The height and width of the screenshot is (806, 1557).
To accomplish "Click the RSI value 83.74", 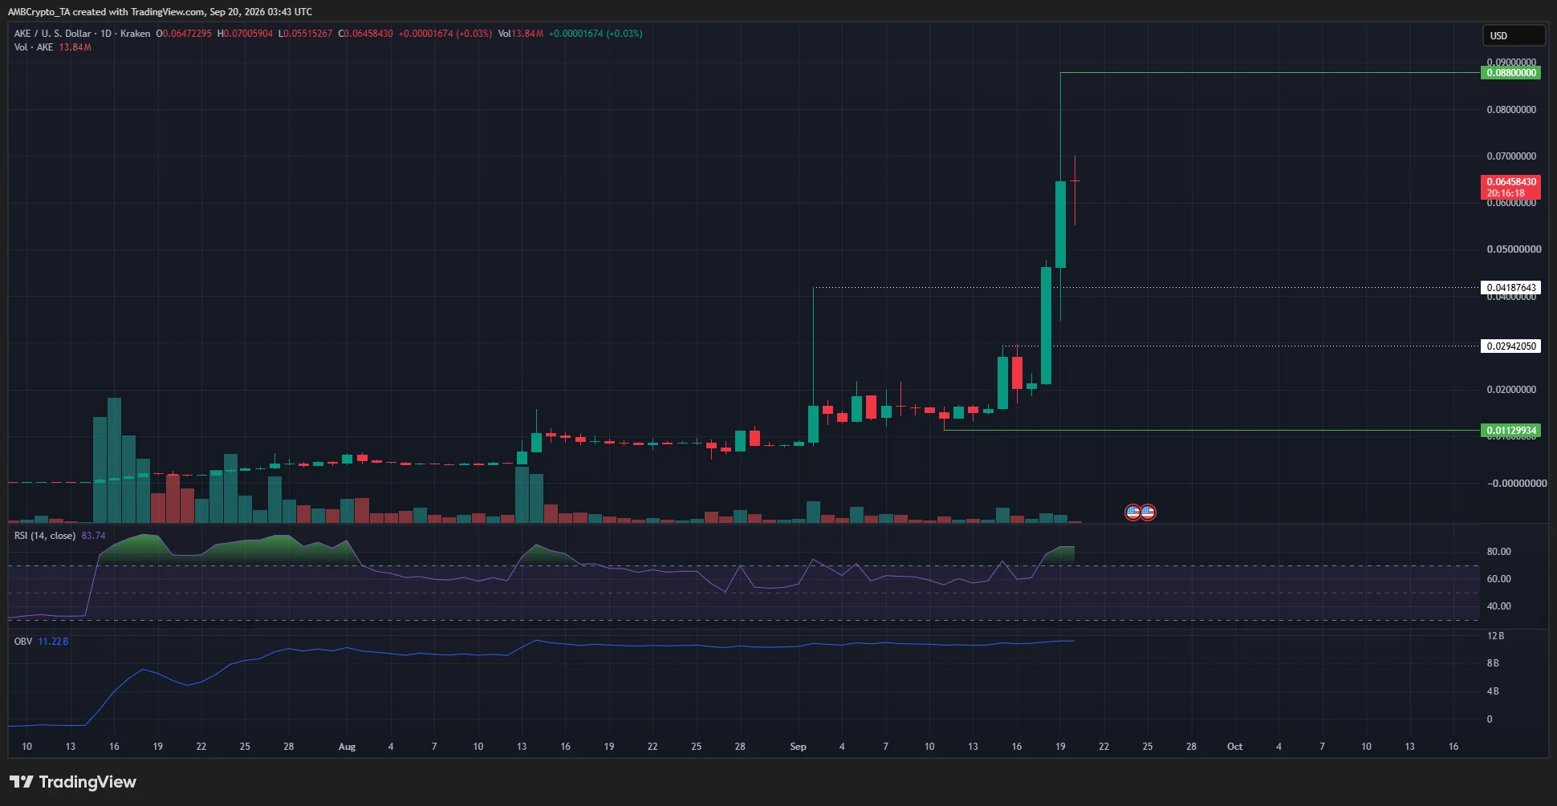I will click(x=93, y=536).
